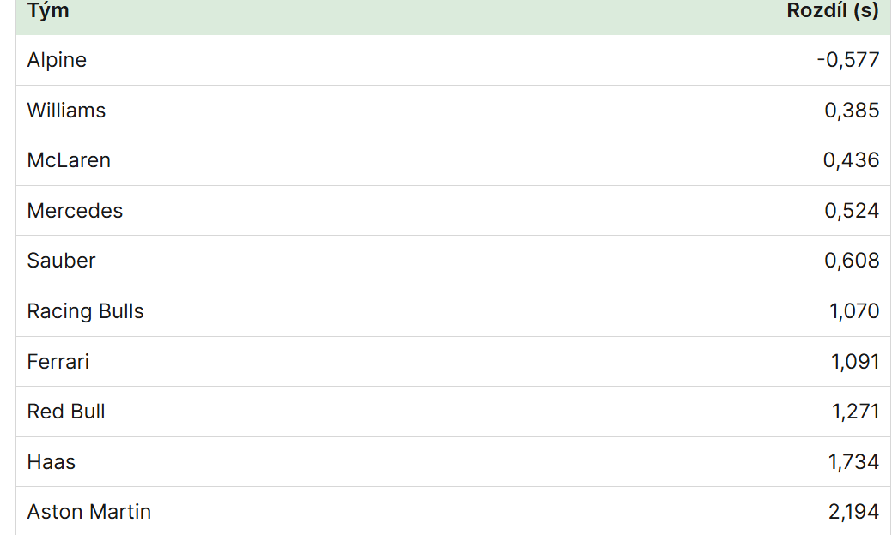Select the Racing Bulls team name

point(85,311)
